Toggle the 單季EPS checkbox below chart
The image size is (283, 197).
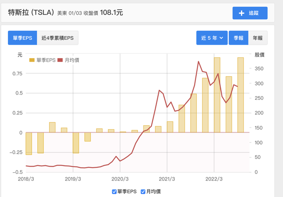pos(114,192)
